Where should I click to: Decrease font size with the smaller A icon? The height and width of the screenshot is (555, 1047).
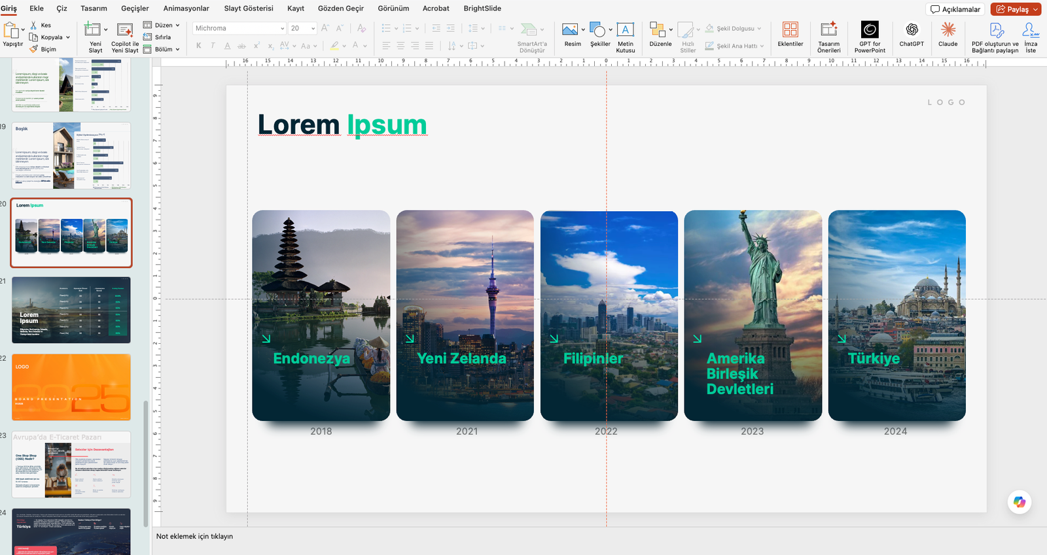340,28
